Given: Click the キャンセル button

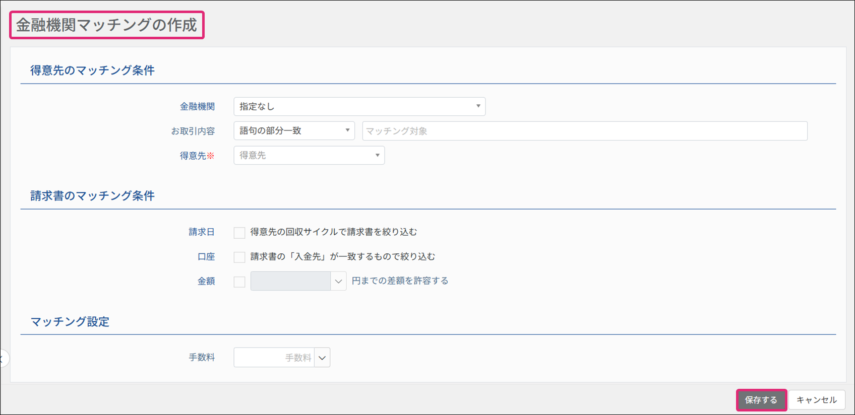Looking at the screenshot, I should (x=816, y=400).
